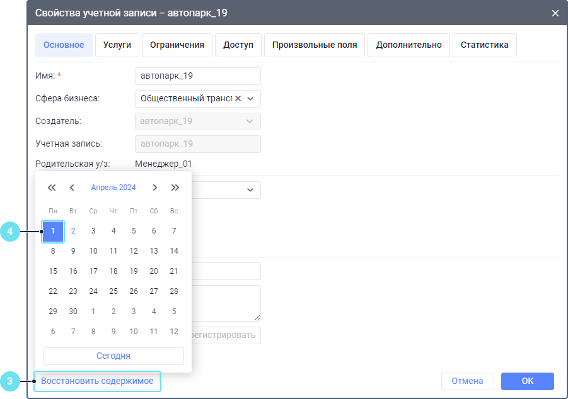Open the Произвольные поля tab

(315, 45)
